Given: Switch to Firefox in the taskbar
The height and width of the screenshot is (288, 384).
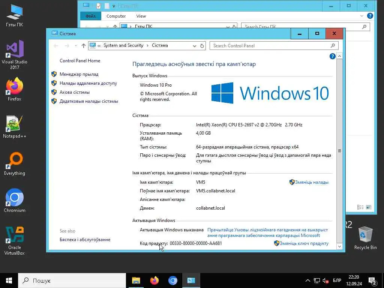Looking at the screenshot, I should tap(154, 280).
